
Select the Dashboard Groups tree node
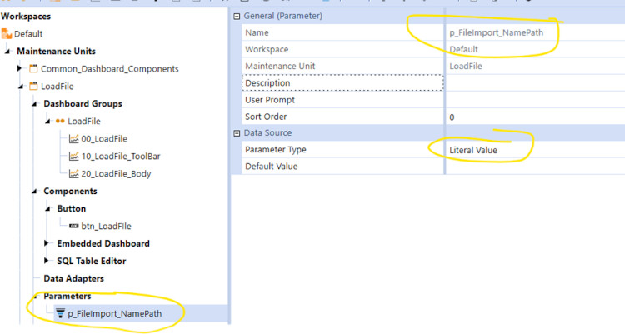pyautogui.click(x=82, y=103)
